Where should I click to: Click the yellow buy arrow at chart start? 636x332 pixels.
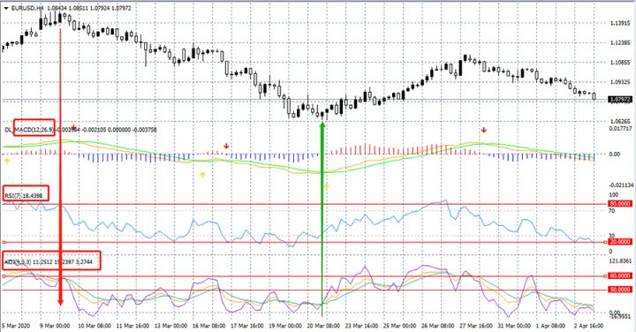(6, 161)
